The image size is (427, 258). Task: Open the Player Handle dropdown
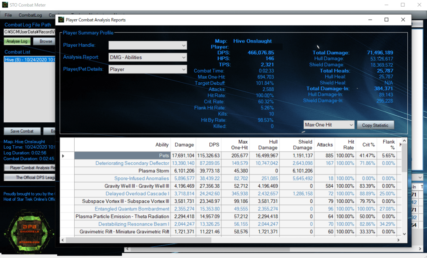coord(148,45)
